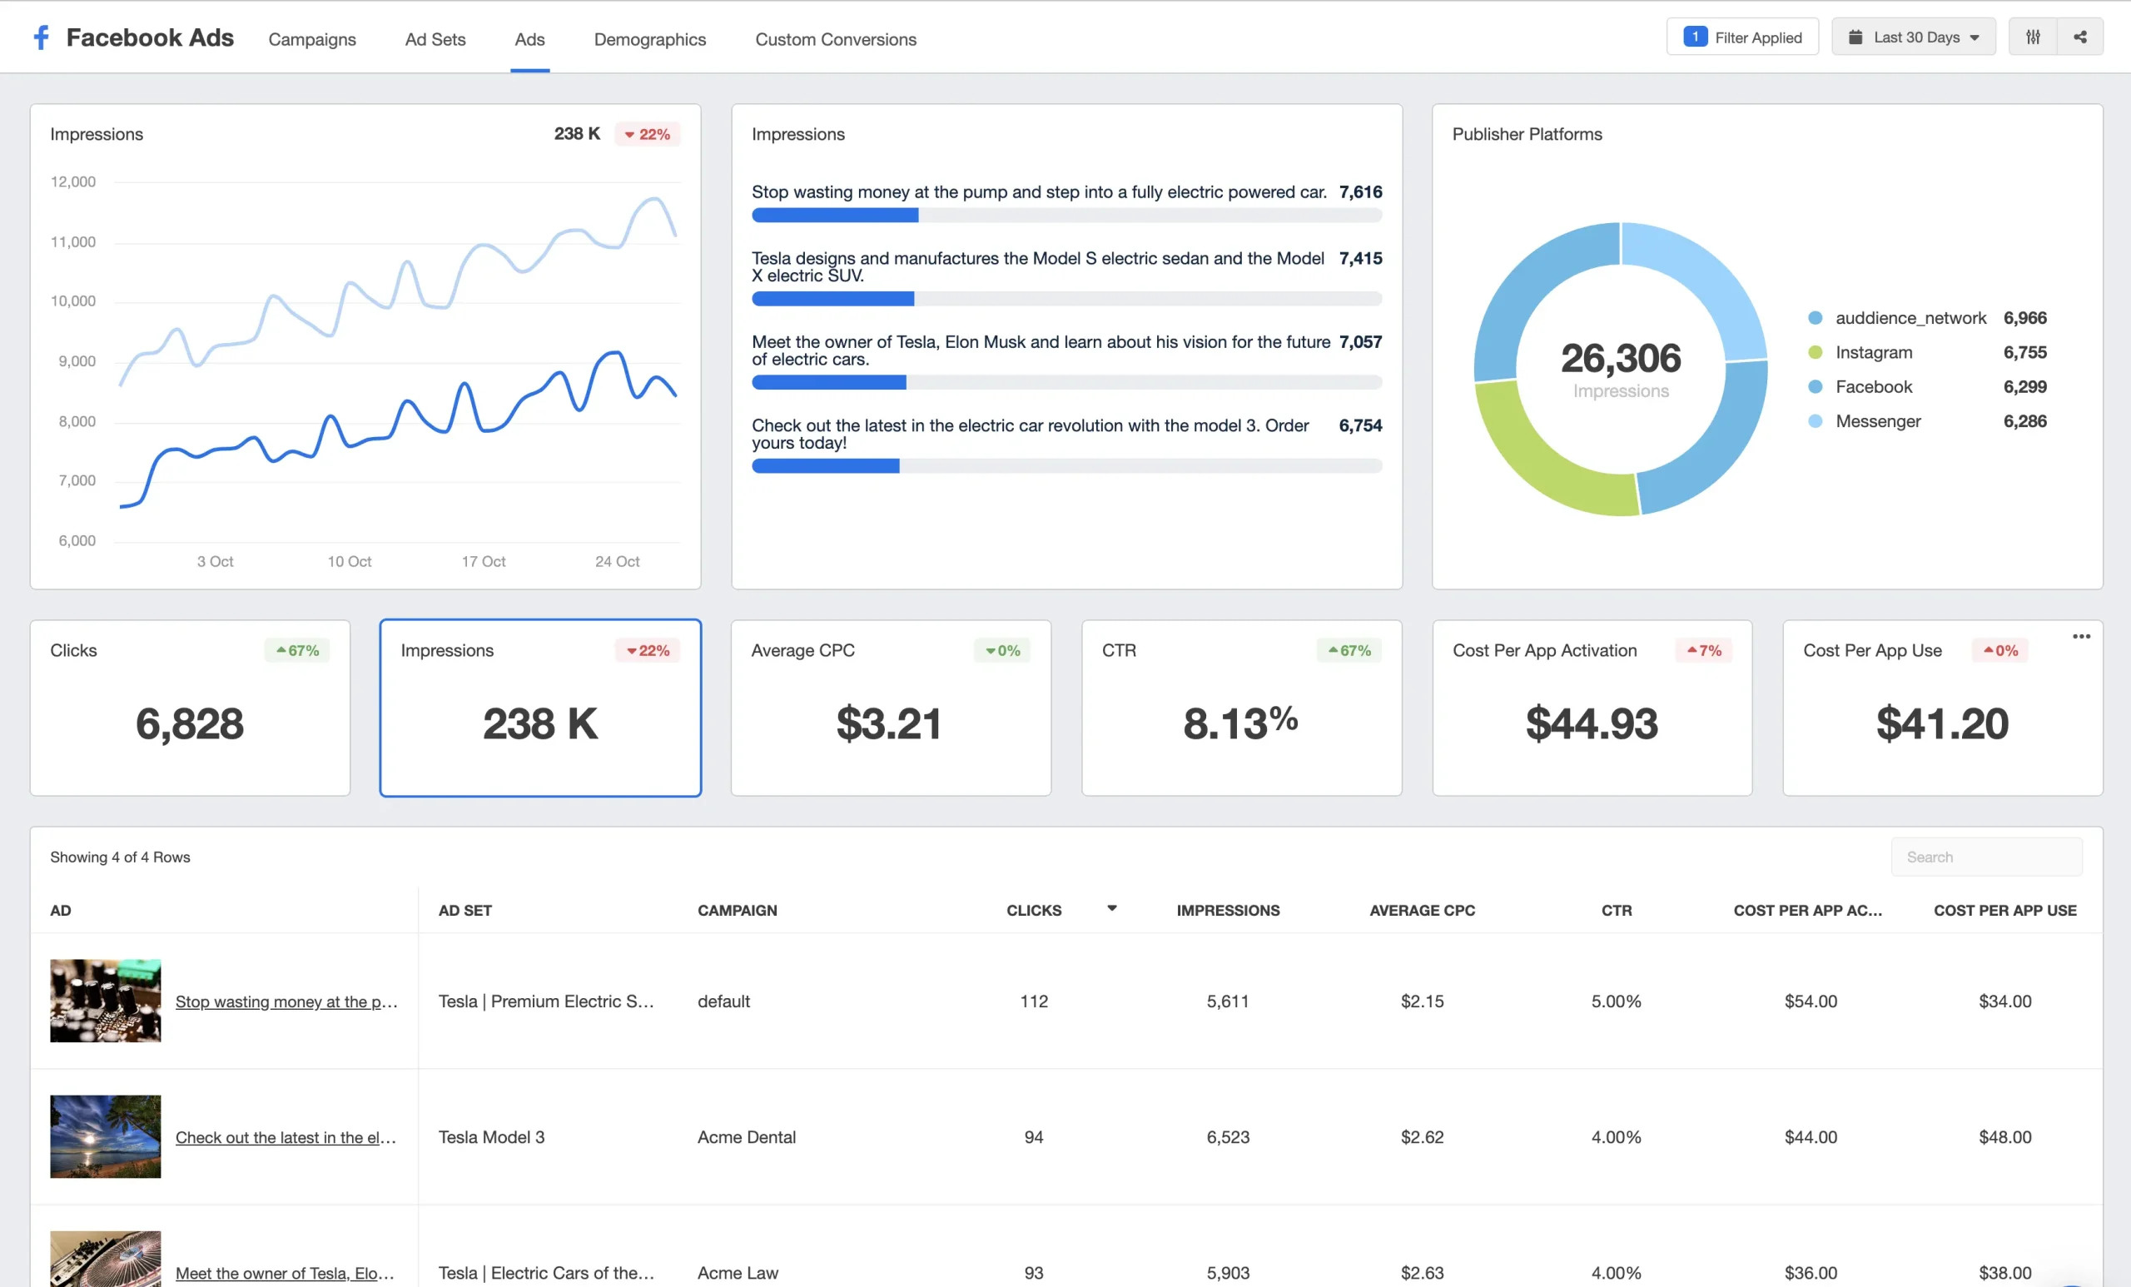Viewport: 2131px width, 1287px height.
Task: Click the calendar icon in the date selector
Action: point(1856,37)
